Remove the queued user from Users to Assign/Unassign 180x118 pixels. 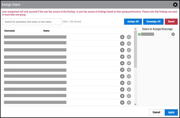pos(173,34)
